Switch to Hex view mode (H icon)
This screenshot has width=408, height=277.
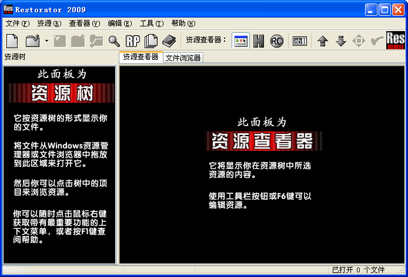point(259,41)
